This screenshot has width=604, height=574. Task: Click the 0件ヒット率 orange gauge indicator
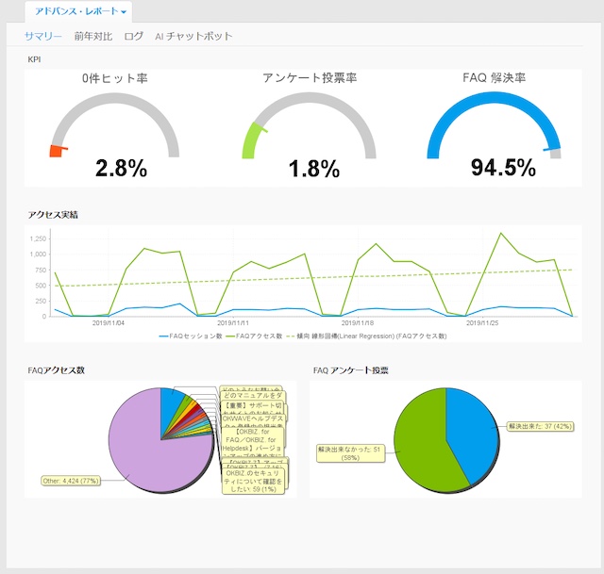pos(58,151)
